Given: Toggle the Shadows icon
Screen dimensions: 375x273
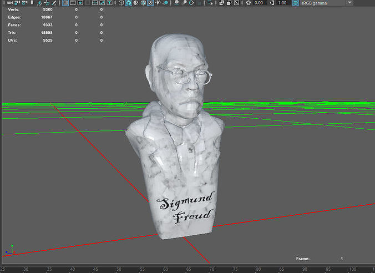Looking at the screenshot, I should click(165, 3).
